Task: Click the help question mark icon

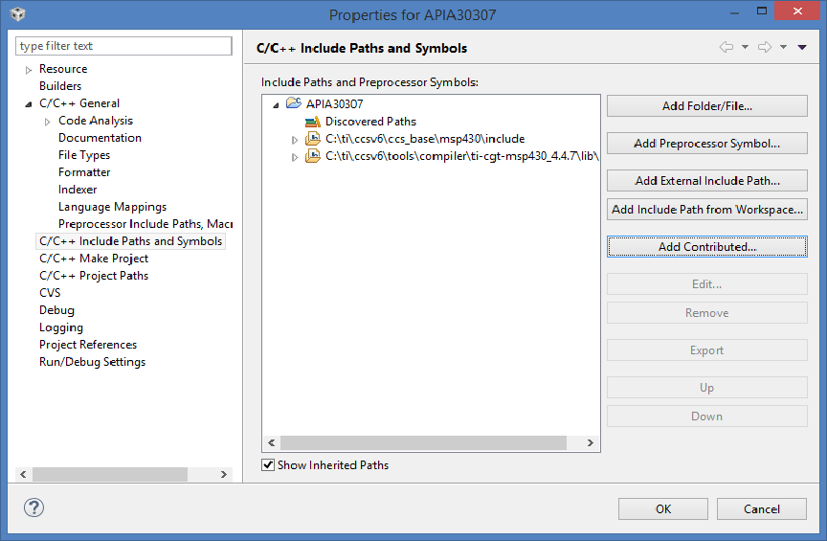Action: (34, 508)
